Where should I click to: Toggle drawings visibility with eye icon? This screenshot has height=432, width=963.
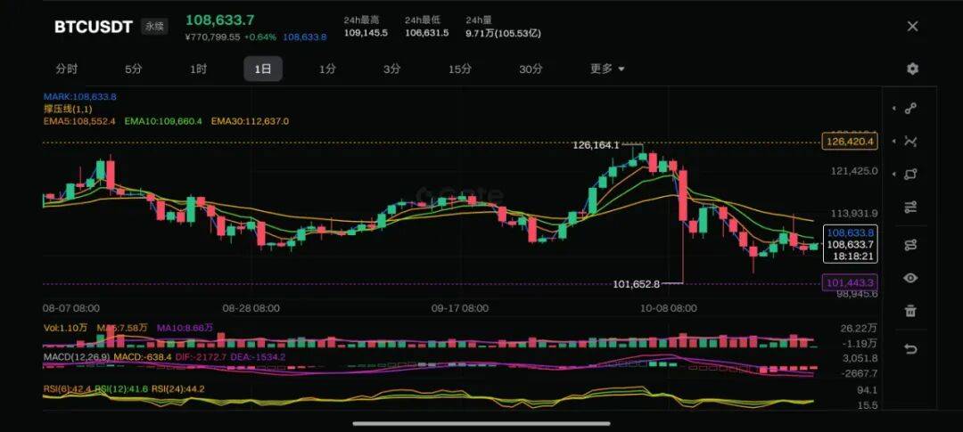click(x=910, y=278)
